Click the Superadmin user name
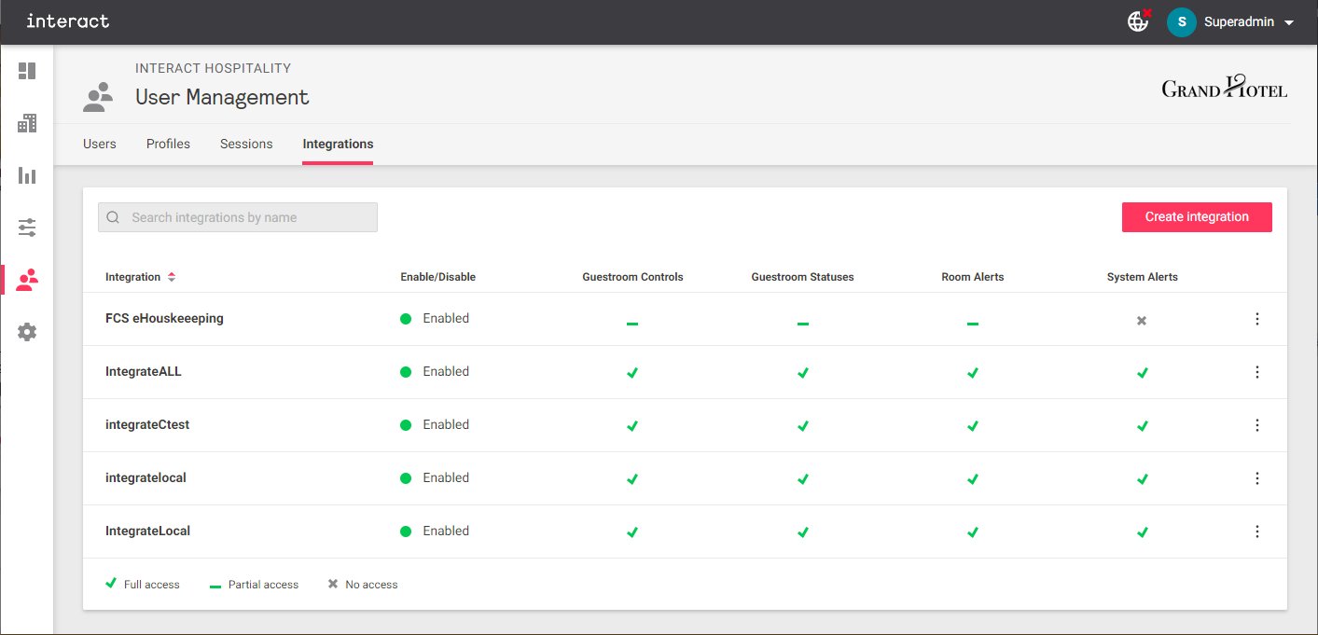The height and width of the screenshot is (635, 1318). coord(1239,22)
